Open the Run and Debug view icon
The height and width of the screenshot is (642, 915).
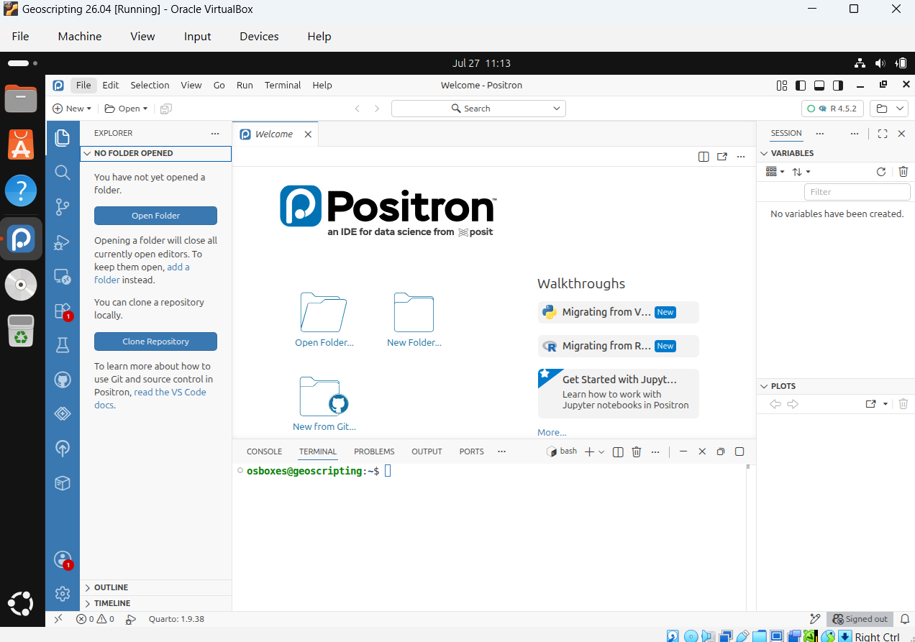pyautogui.click(x=63, y=242)
